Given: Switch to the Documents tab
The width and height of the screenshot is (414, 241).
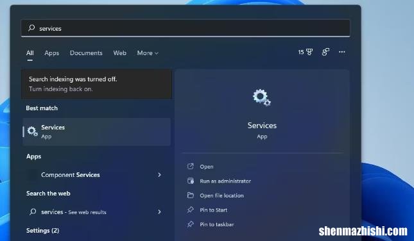Looking at the screenshot, I should pos(86,53).
